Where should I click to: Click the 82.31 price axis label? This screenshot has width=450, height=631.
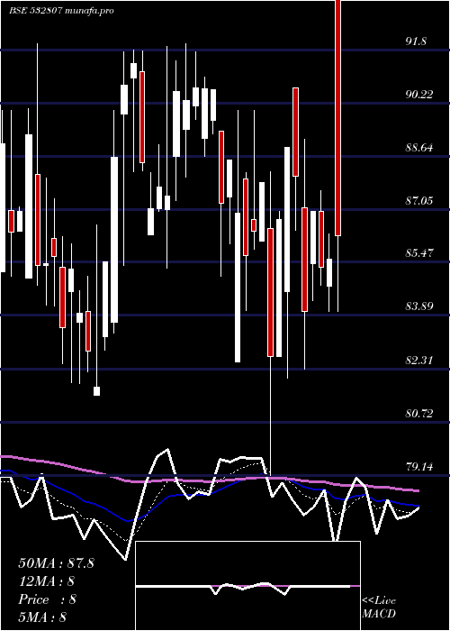pos(419,361)
